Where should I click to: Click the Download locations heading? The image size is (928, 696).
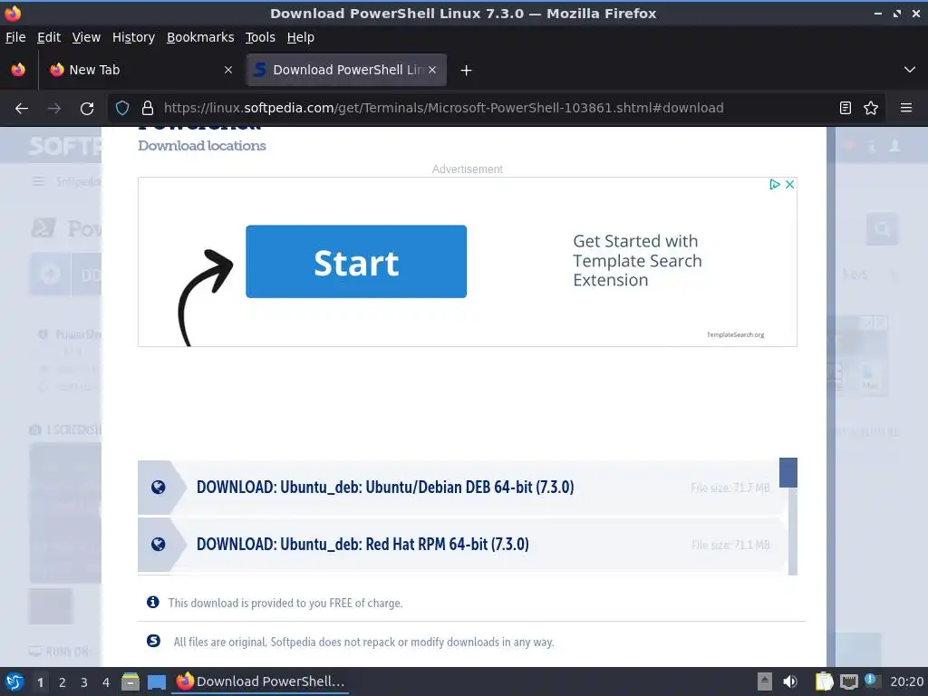202,146
